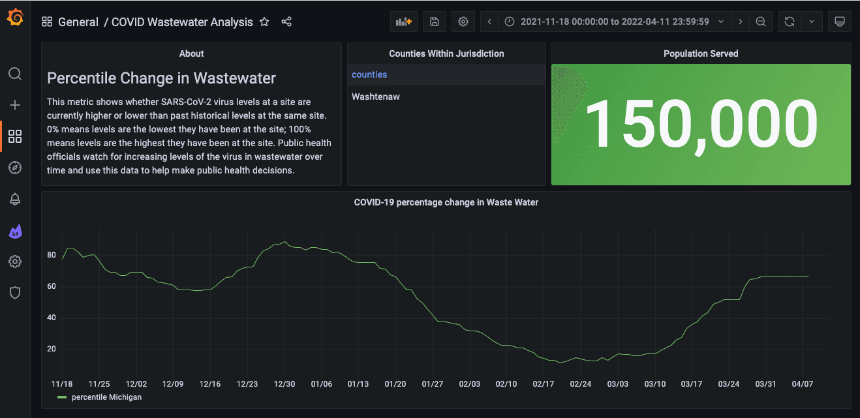Switch to TV cycle view mode

840,22
